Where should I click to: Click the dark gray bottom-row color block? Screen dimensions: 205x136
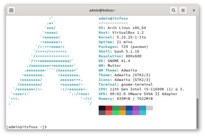point(102,113)
